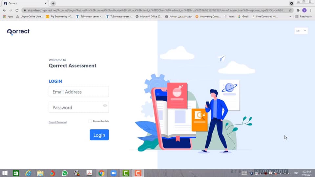The height and width of the screenshot is (177, 315).
Task: Show more bookmarks via the overflow chevron
Action: [290, 16]
